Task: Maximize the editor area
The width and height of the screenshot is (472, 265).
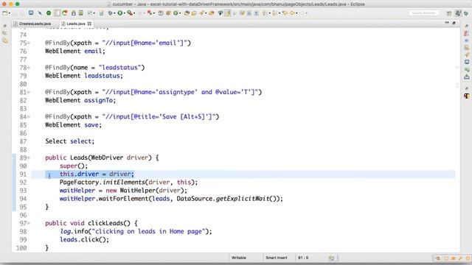Action: pos(454,23)
